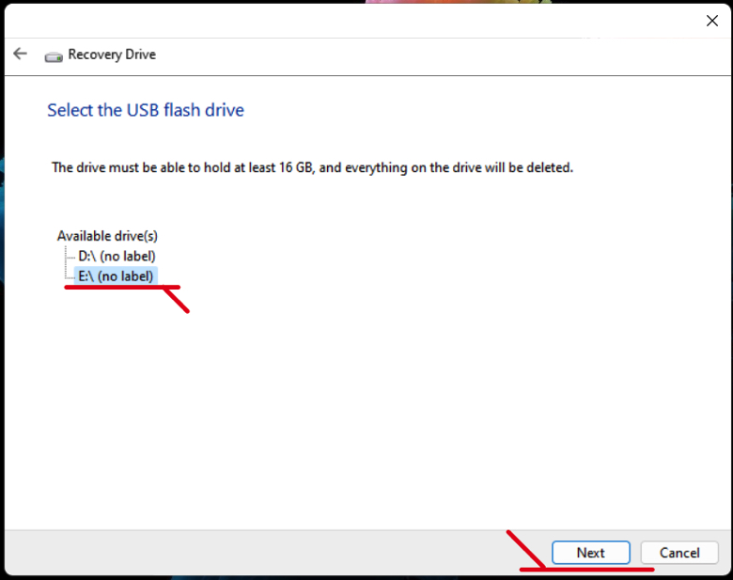Click the Recovery Drive icon in header
733x580 pixels.
point(54,56)
